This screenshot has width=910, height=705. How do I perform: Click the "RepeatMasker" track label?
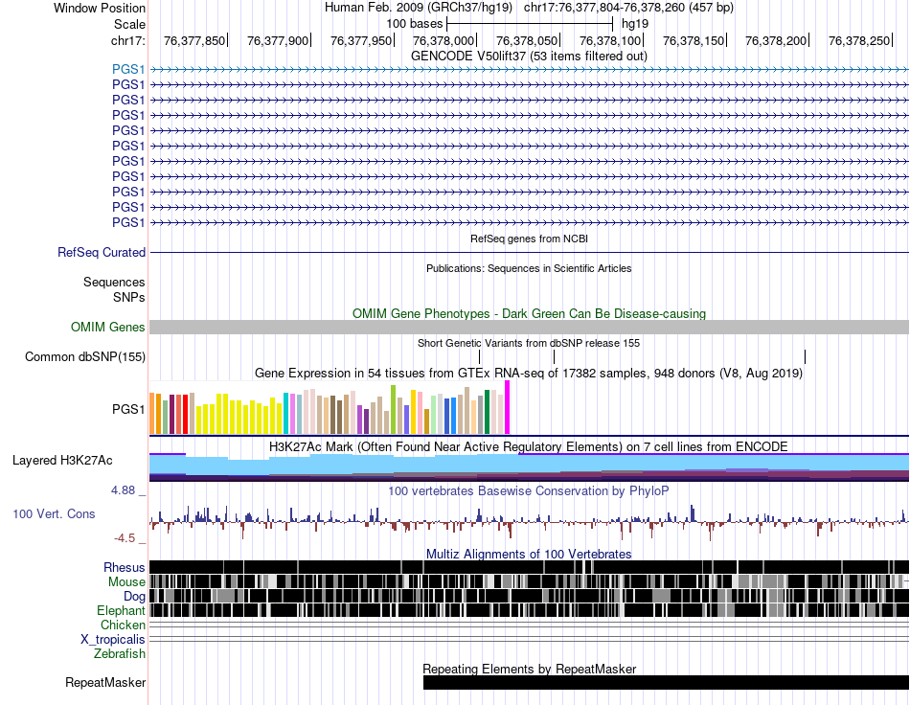pyautogui.click(x=105, y=683)
